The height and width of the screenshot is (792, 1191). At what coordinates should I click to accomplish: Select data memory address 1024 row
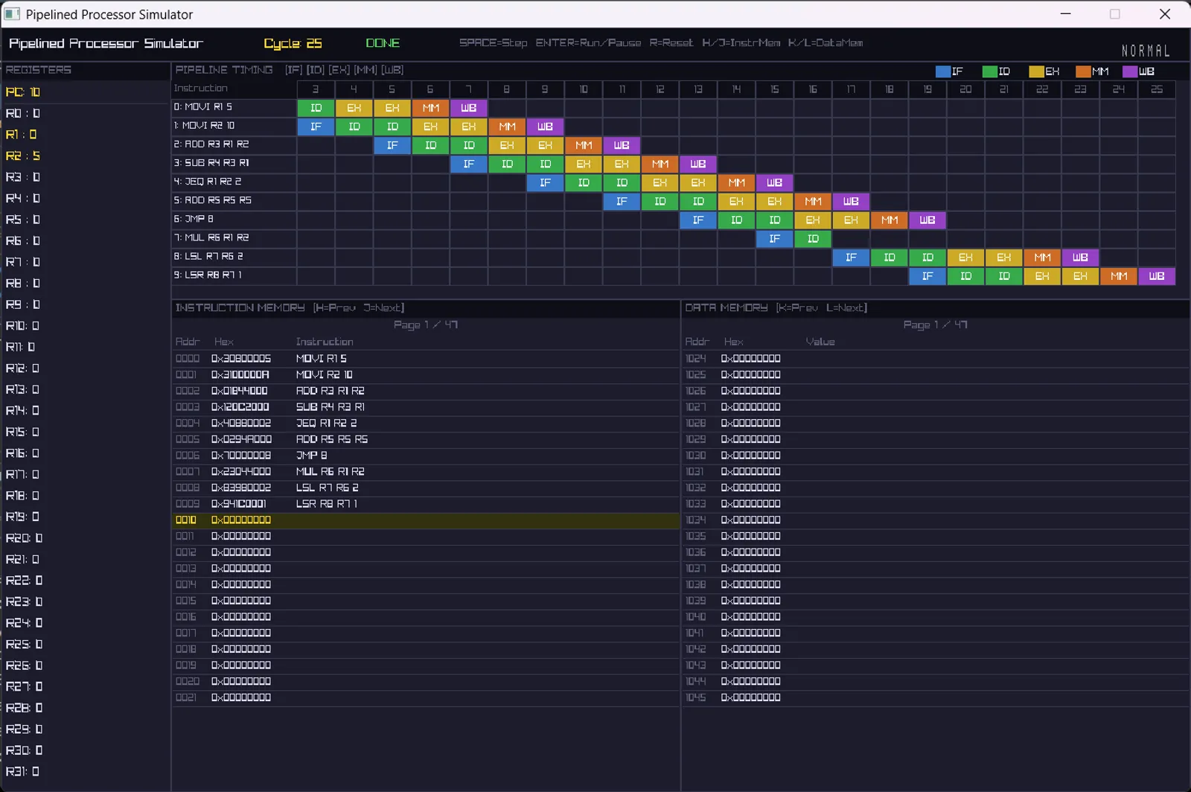(936, 359)
